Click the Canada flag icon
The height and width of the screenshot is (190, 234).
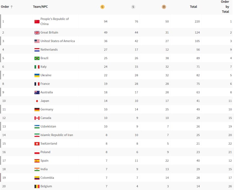(37, 118)
